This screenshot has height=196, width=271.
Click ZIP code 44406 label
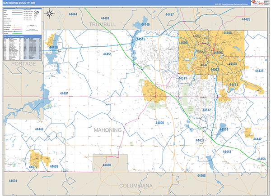click(160, 123)
